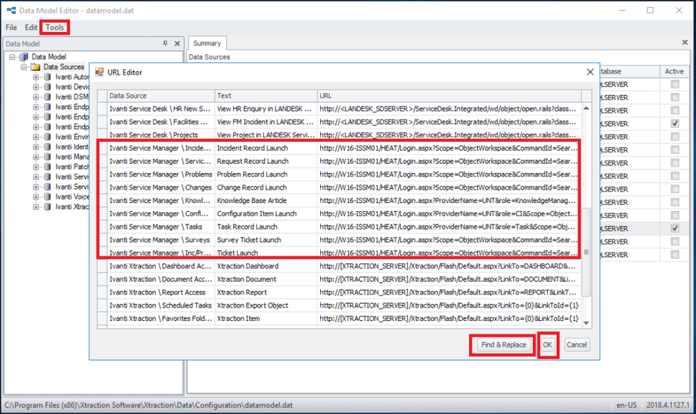This screenshot has height=414, width=696.
Task: Uncheck the last enabled Active checkbox
Action: pos(674,228)
